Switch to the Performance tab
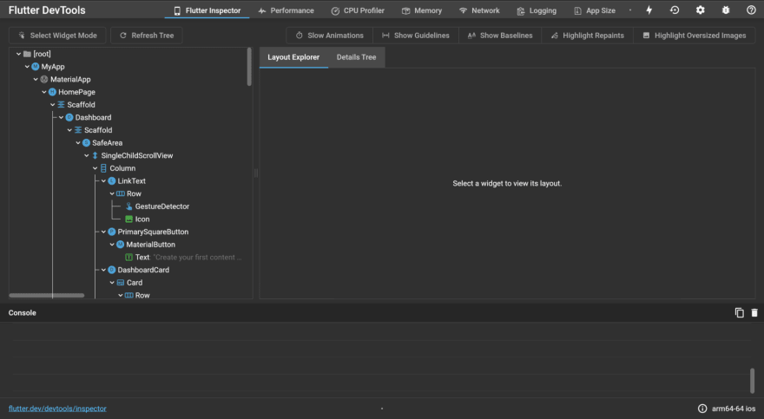The image size is (764, 419). (286, 10)
